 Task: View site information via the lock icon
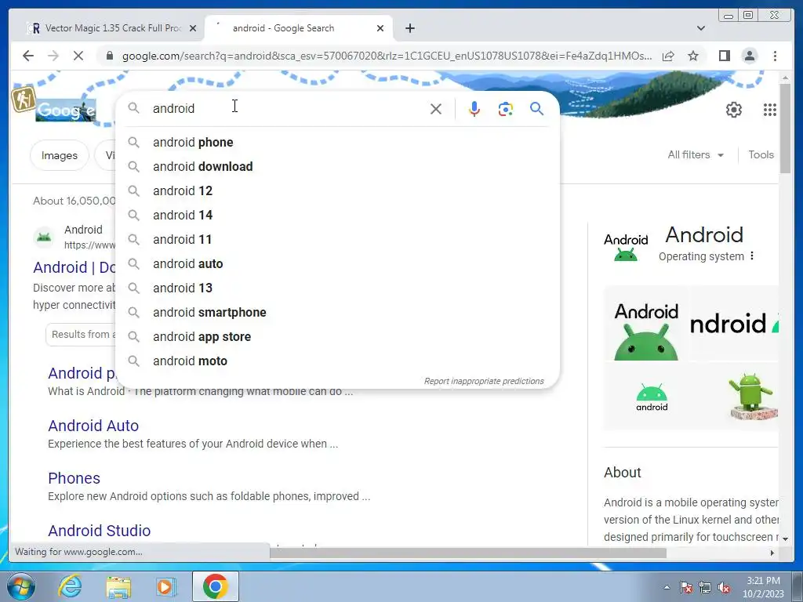(110, 56)
